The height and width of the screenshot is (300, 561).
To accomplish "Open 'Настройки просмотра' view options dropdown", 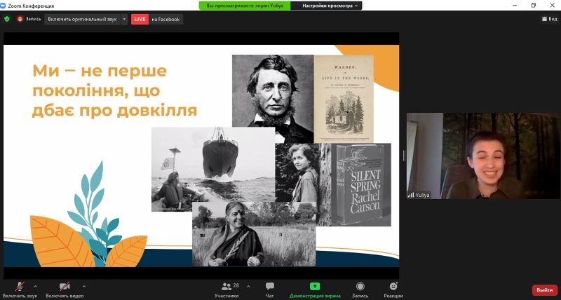I will pos(326,6).
